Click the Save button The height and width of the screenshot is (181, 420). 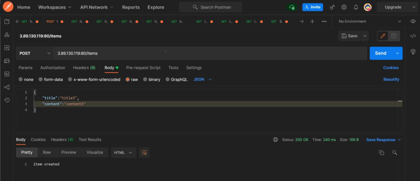[x=349, y=36]
